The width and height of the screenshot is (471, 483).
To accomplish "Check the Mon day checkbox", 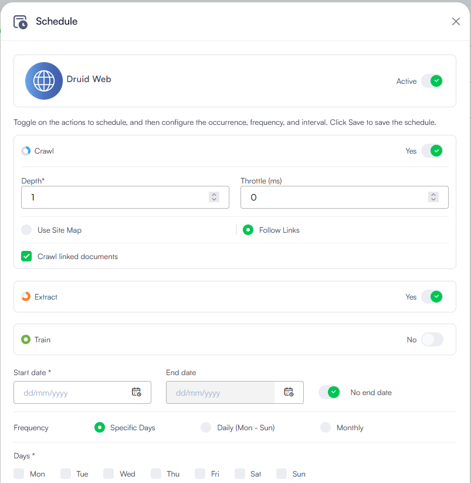I will point(19,474).
